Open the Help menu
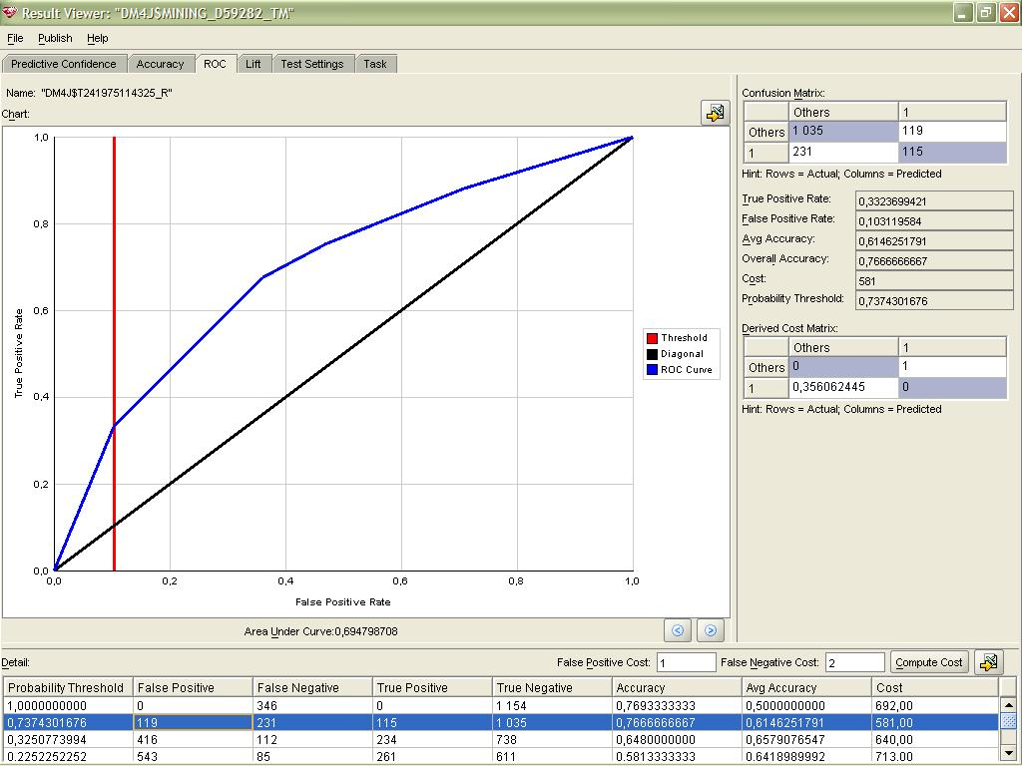Image resolution: width=1022 pixels, height=766 pixels. (97, 39)
